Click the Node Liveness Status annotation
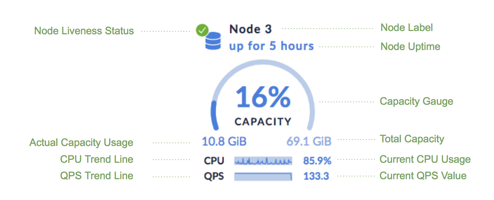Screen dimensions: 494x200 pos(84,31)
